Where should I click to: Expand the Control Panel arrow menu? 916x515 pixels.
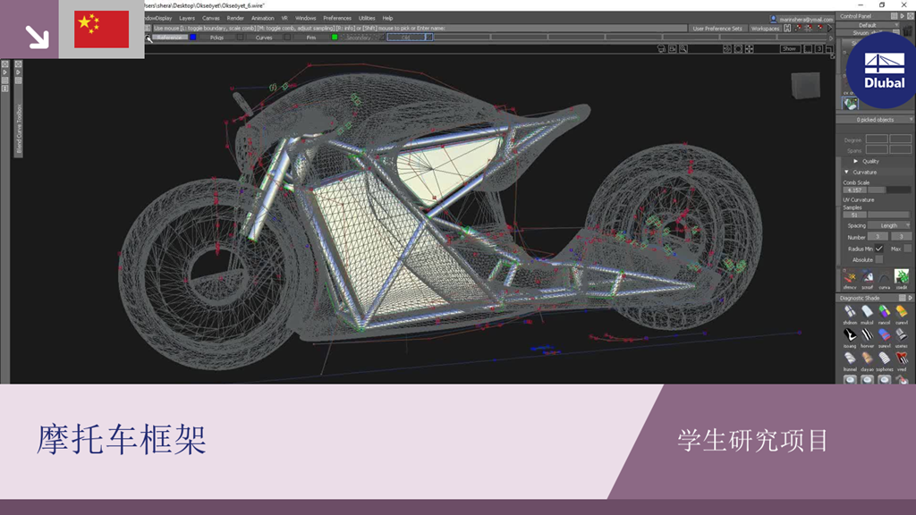[x=902, y=16]
